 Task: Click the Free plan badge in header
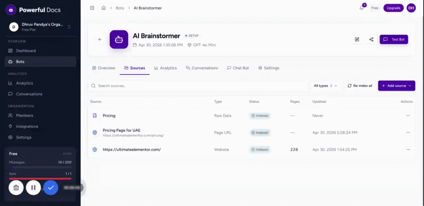pyautogui.click(x=374, y=8)
